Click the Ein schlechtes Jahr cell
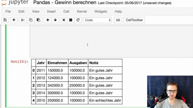 point(105,100)
